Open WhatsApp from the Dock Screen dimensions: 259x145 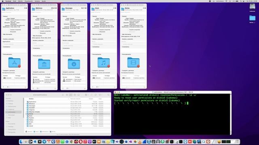pos(62,141)
